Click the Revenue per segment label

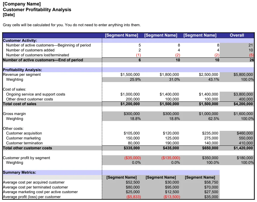tap(22, 75)
